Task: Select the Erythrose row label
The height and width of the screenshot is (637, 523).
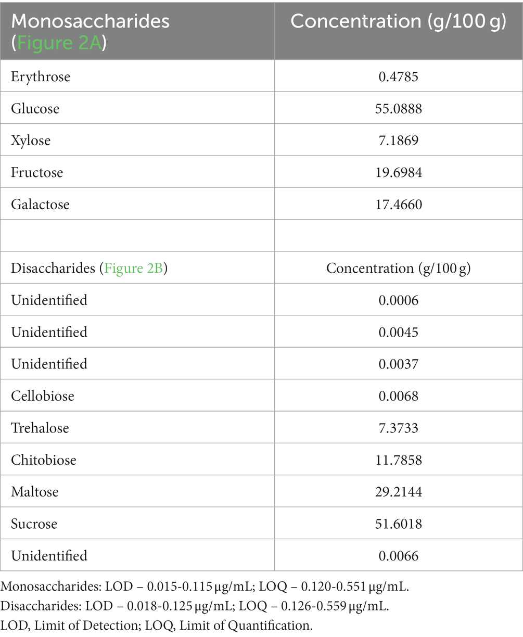Action: [x=41, y=77]
